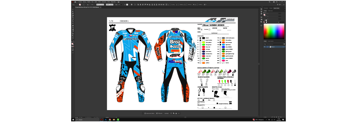Select the Direct Selection arrow tool
Viewport: 357px width, 122px height.
click(x=73, y=12)
